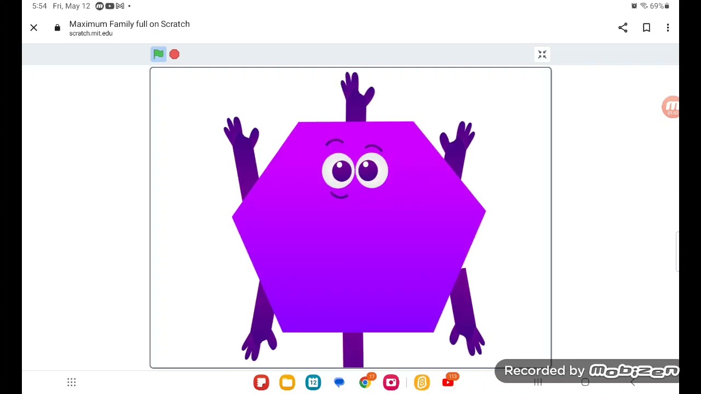The image size is (701, 394).
Task: Open the pink camera app in the taskbar
Action: [x=391, y=382]
